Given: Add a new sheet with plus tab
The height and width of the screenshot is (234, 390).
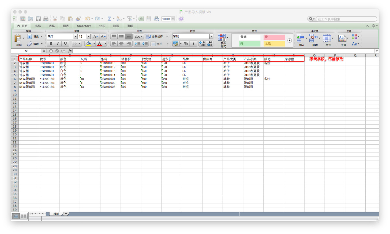Looking at the screenshot, I should (66, 214).
